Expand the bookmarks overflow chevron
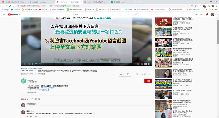 (x=206, y=10)
